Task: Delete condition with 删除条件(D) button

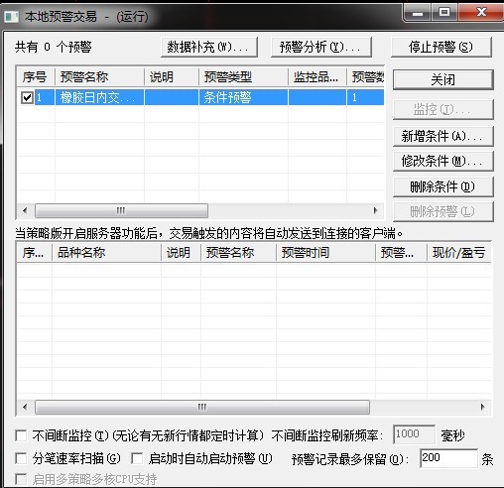Action: tap(442, 186)
